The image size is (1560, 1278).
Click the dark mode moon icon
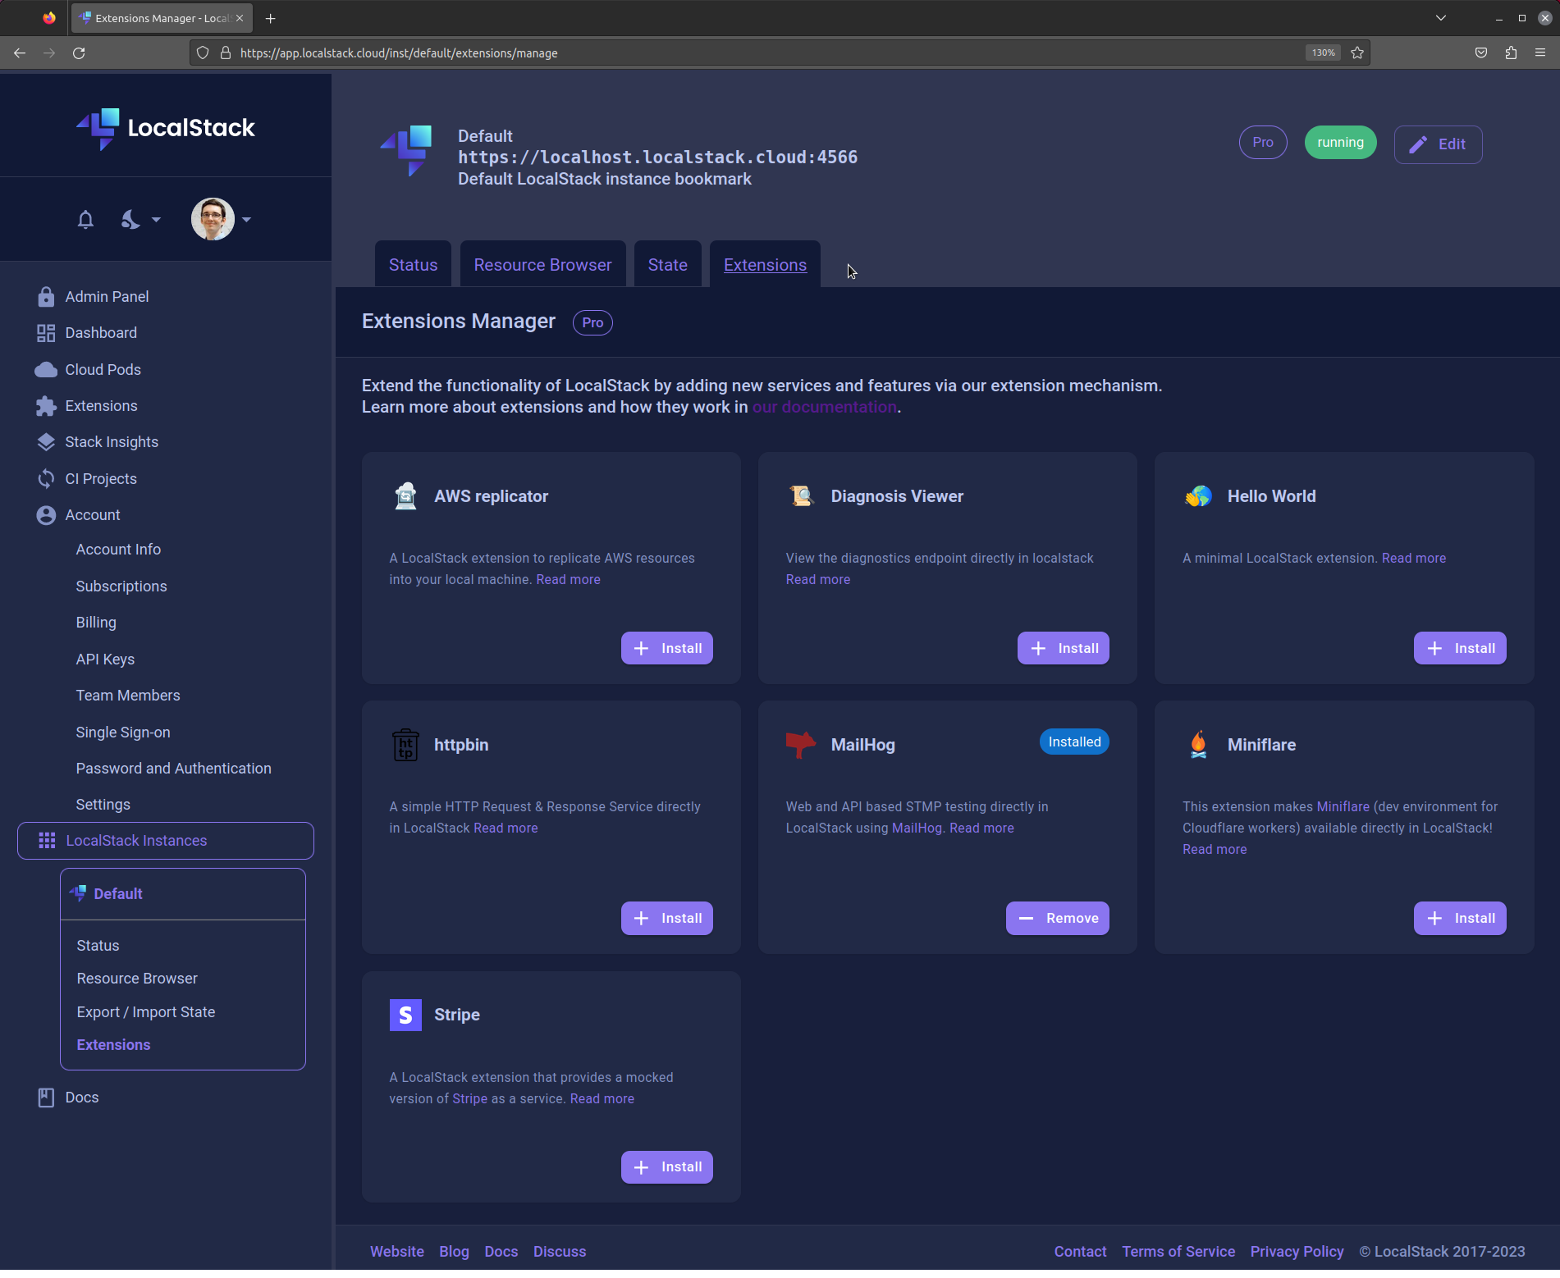click(130, 219)
